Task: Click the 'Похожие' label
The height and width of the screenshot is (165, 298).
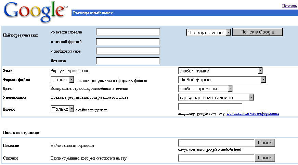Action: (11, 146)
